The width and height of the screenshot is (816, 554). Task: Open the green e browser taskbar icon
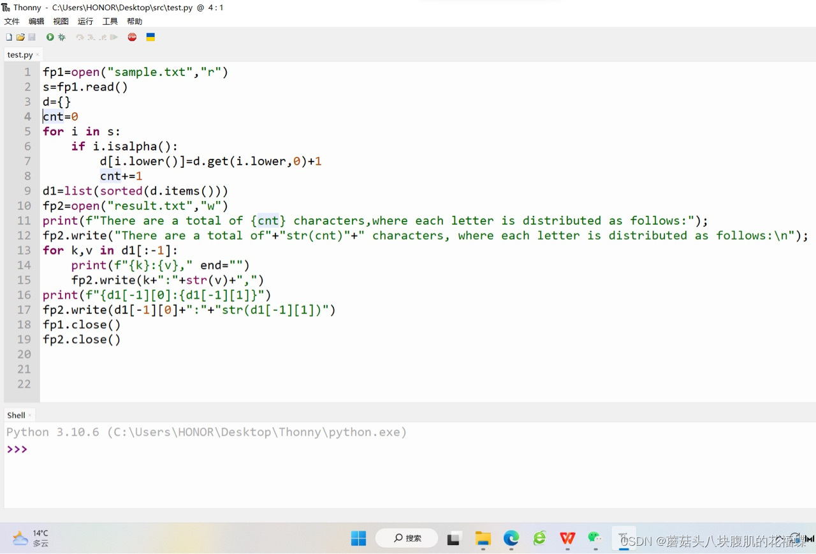click(x=539, y=538)
